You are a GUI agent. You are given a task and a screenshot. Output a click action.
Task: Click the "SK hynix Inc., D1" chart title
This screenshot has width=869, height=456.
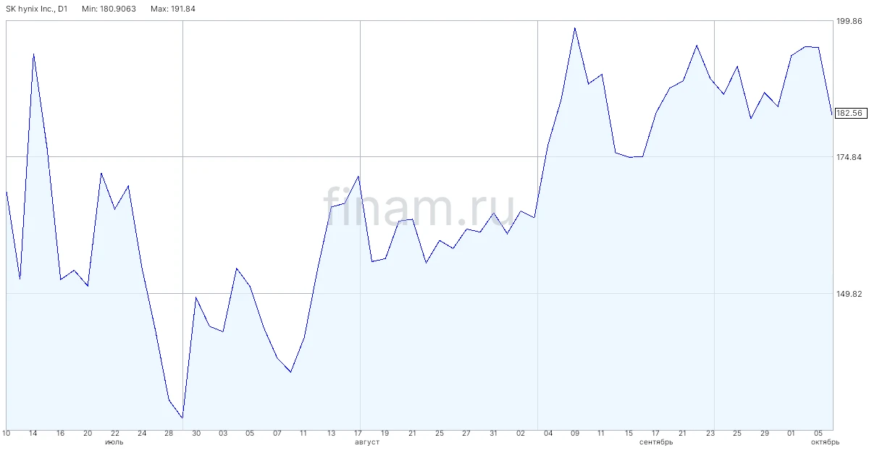[36, 9]
